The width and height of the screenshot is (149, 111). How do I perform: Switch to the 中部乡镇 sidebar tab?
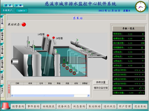2,49
